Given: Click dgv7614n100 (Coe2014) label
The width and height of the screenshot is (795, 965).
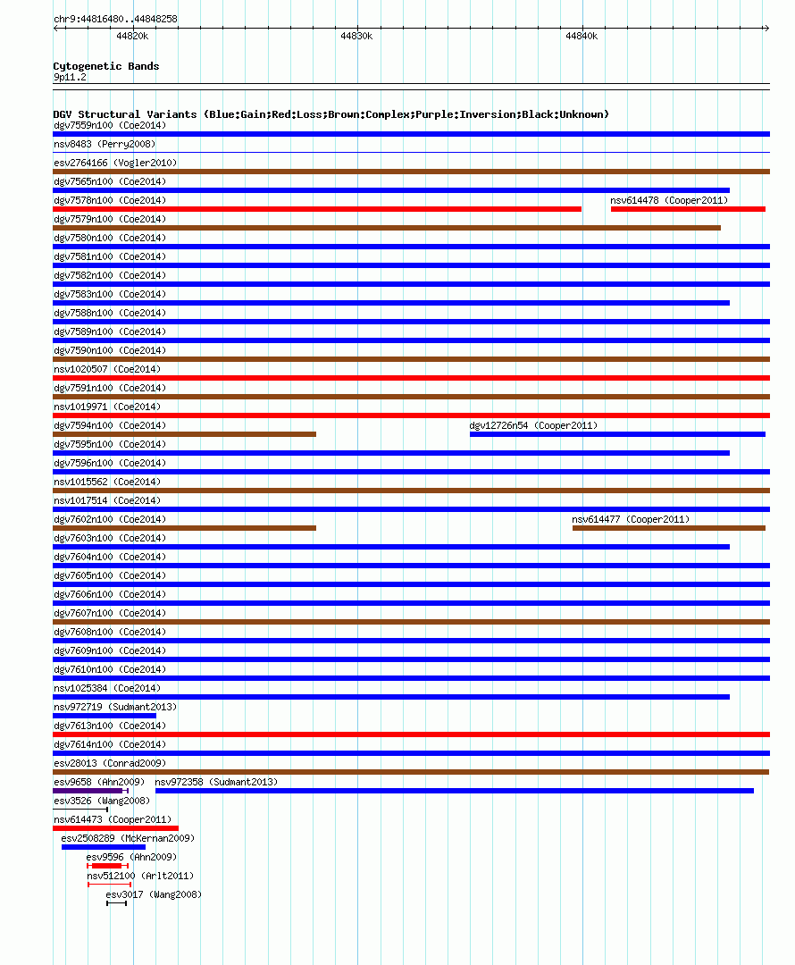Looking at the screenshot, I should [x=110, y=744].
